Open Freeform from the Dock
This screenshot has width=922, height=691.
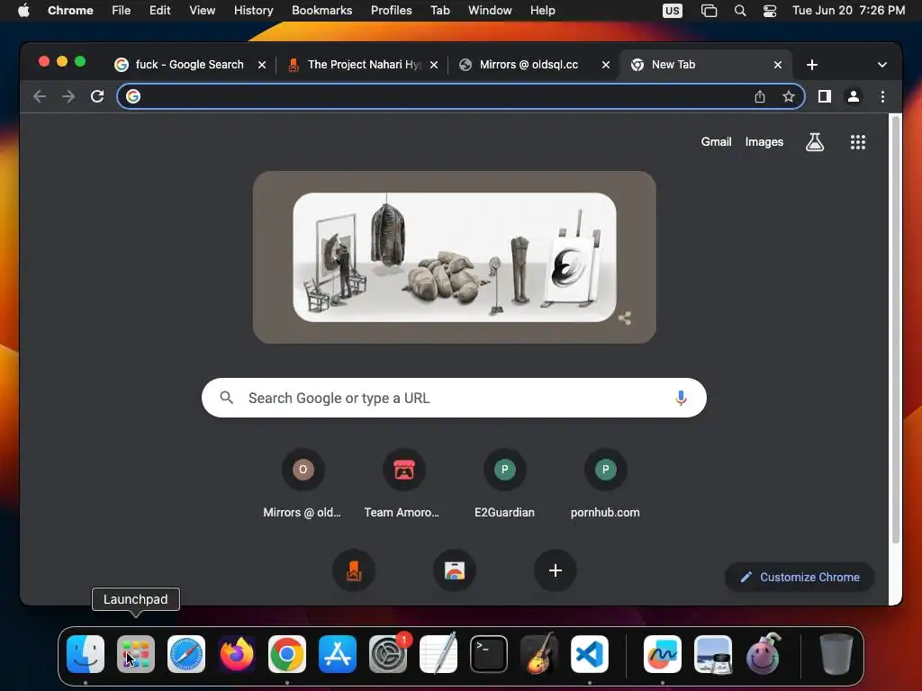click(x=662, y=654)
